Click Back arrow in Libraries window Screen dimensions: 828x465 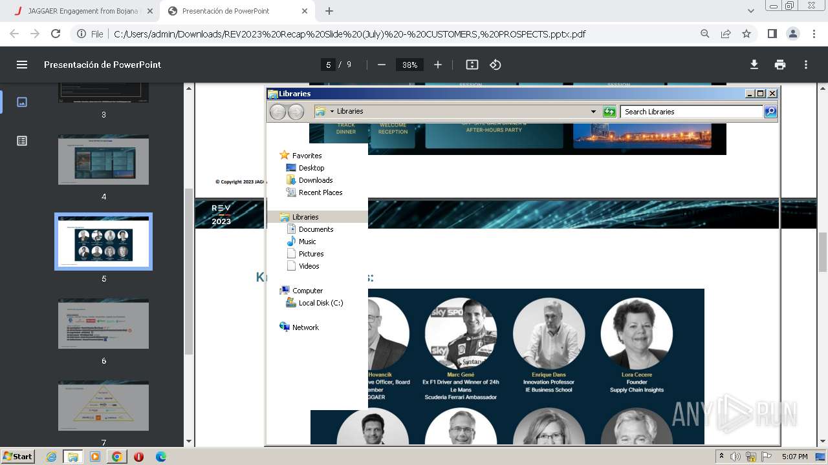point(278,112)
